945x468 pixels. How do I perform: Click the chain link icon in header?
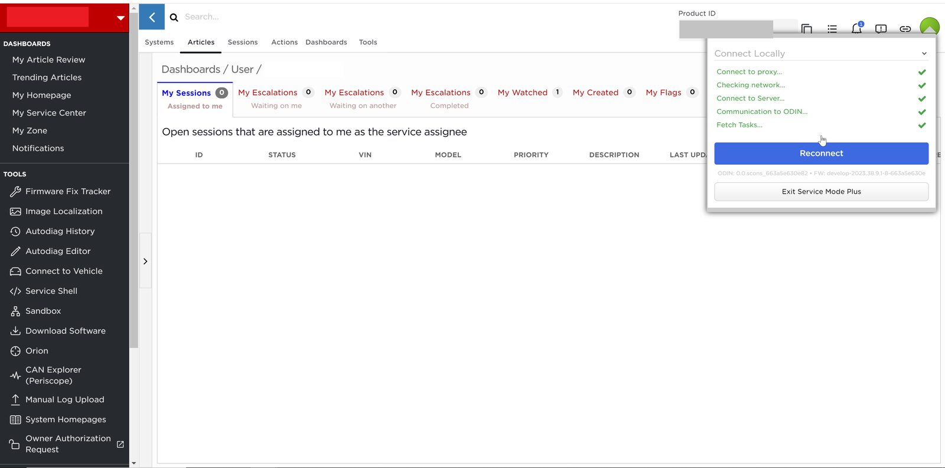tap(905, 28)
